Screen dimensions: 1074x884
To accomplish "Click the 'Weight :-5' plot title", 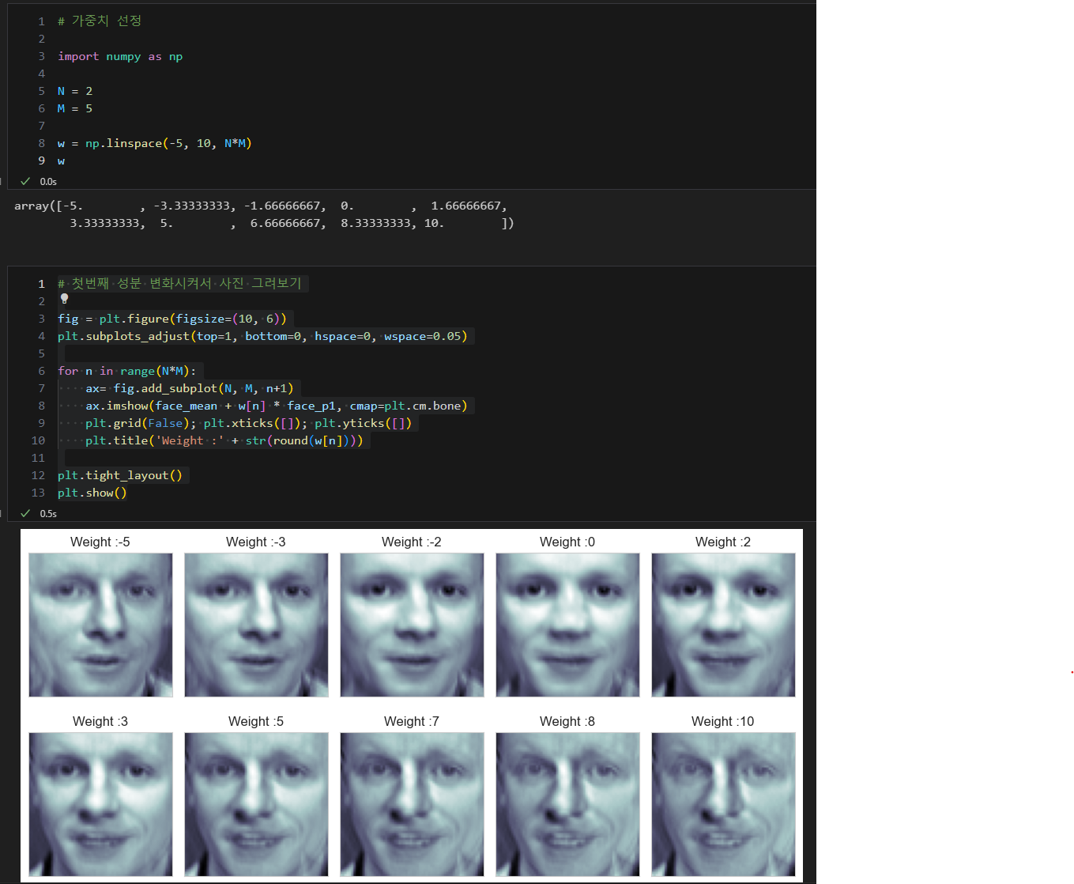I will tap(100, 542).
